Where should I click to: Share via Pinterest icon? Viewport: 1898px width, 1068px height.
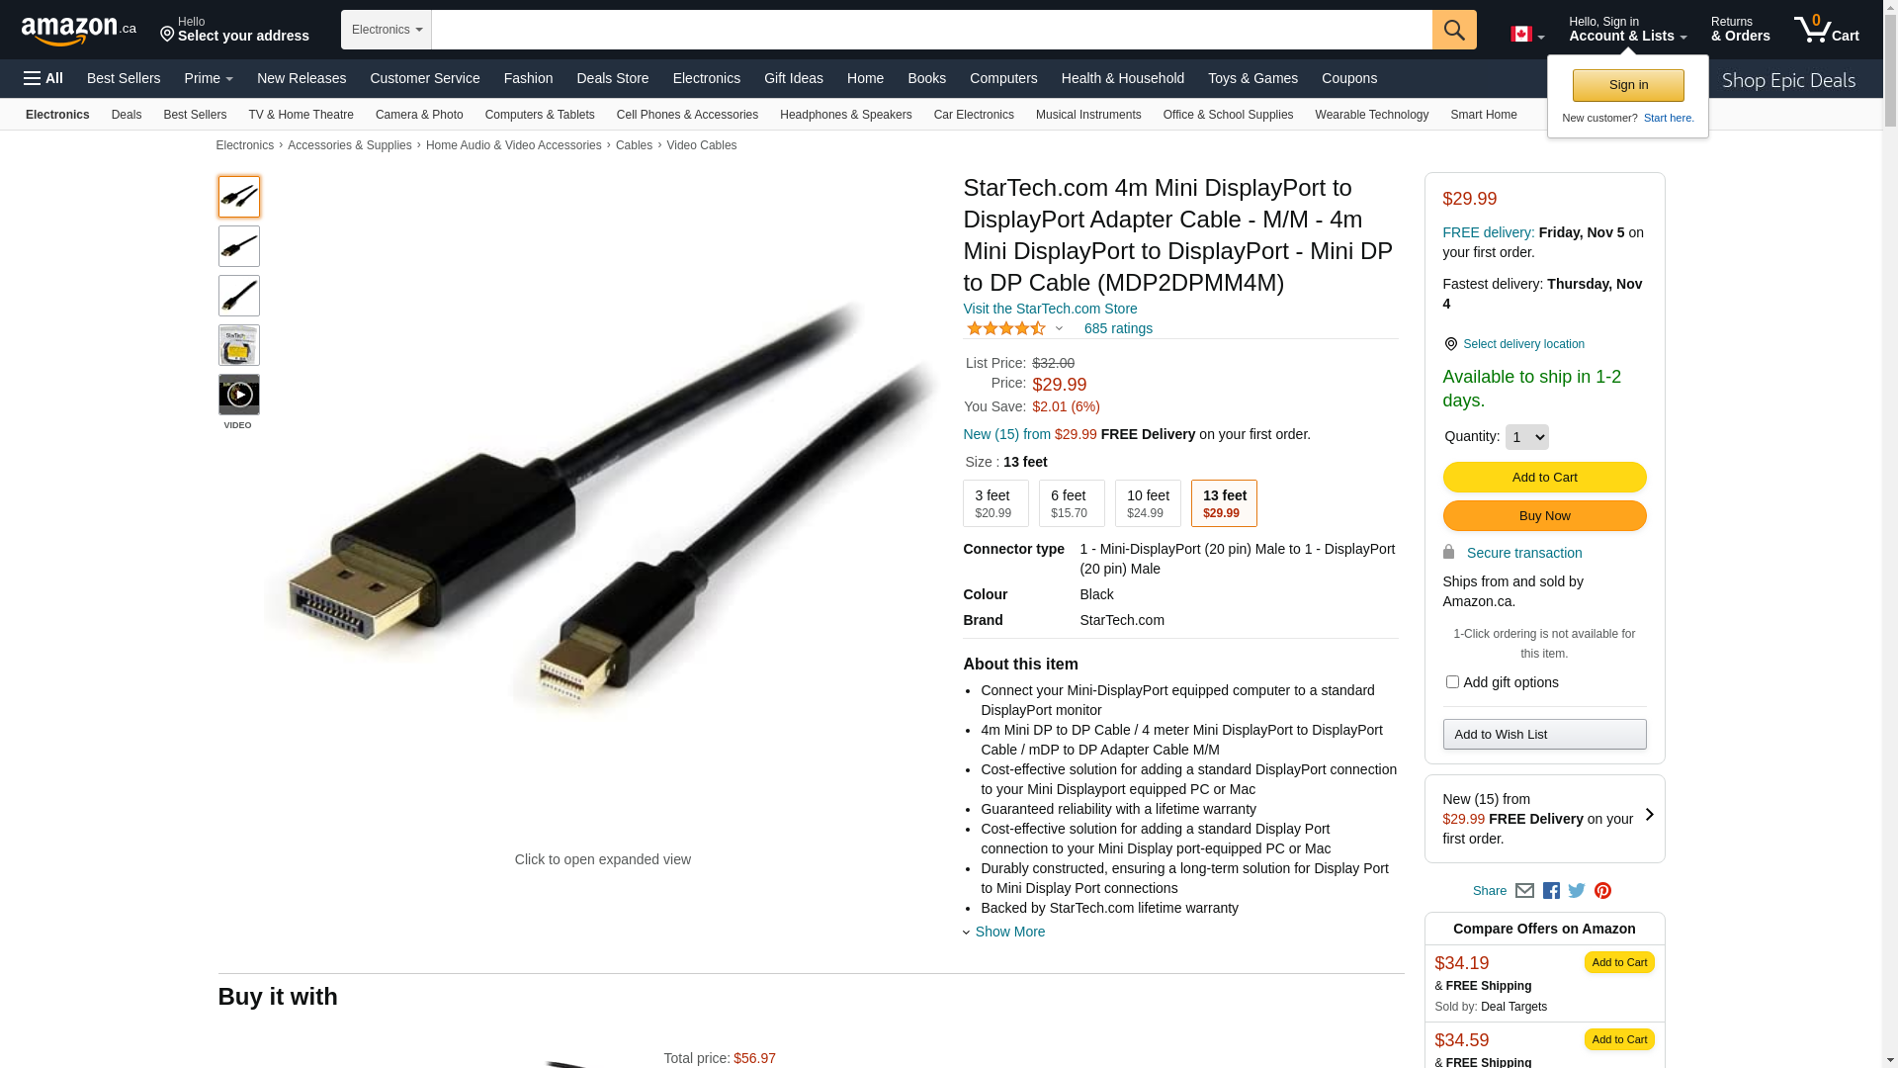coord(1602,891)
